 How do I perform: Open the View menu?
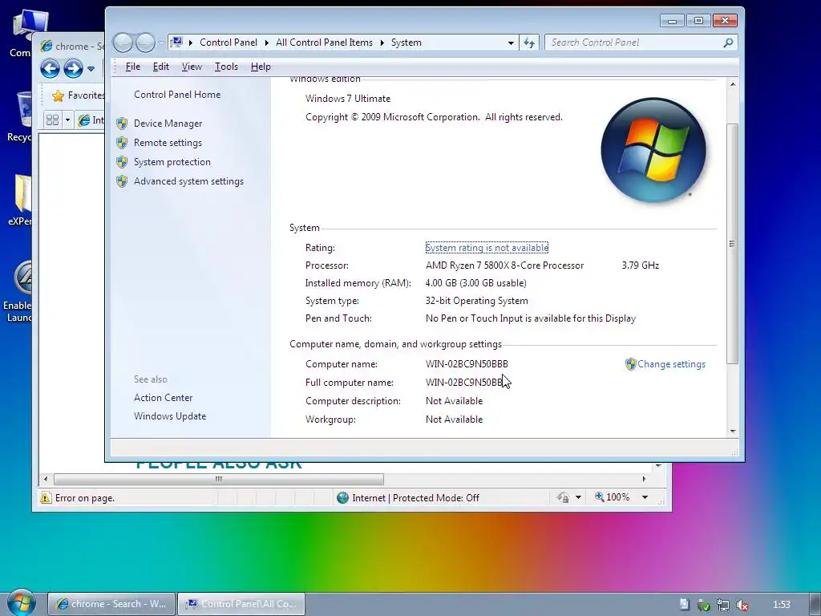(x=192, y=67)
